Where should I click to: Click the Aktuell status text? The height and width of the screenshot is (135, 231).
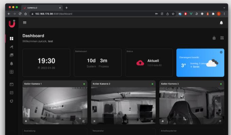153,61
